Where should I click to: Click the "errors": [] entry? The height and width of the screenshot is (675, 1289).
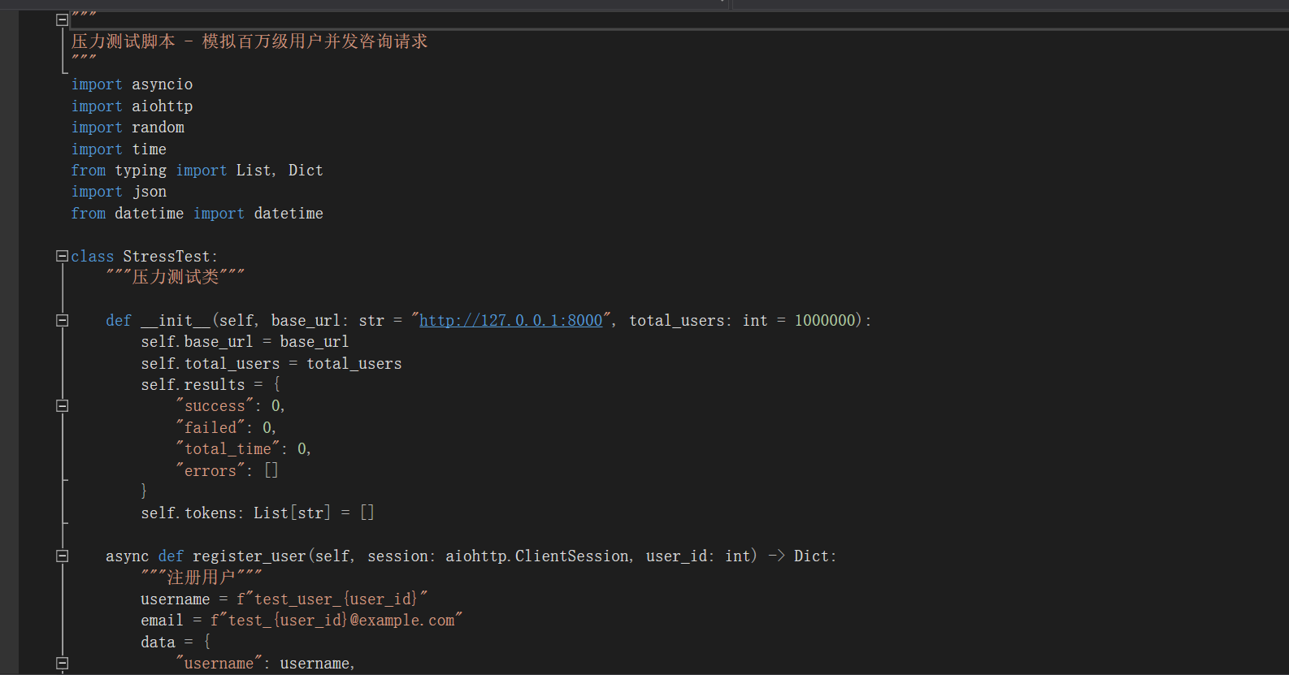(227, 470)
